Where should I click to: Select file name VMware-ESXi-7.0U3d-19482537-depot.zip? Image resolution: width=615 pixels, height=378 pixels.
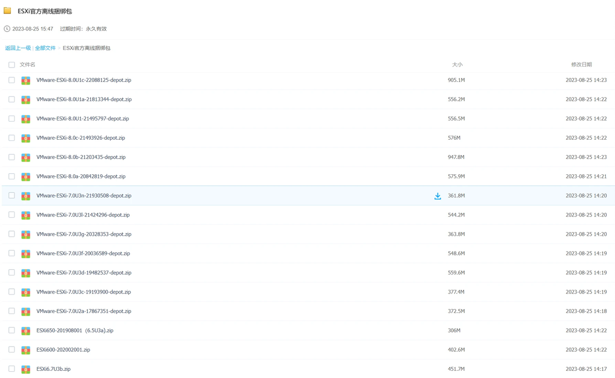pyautogui.click(x=84, y=272)
